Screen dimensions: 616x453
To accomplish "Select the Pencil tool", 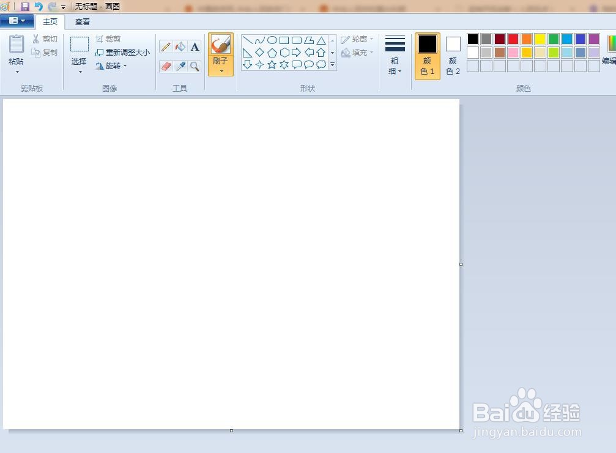I will pyautogui.click(x=166, y=46).
